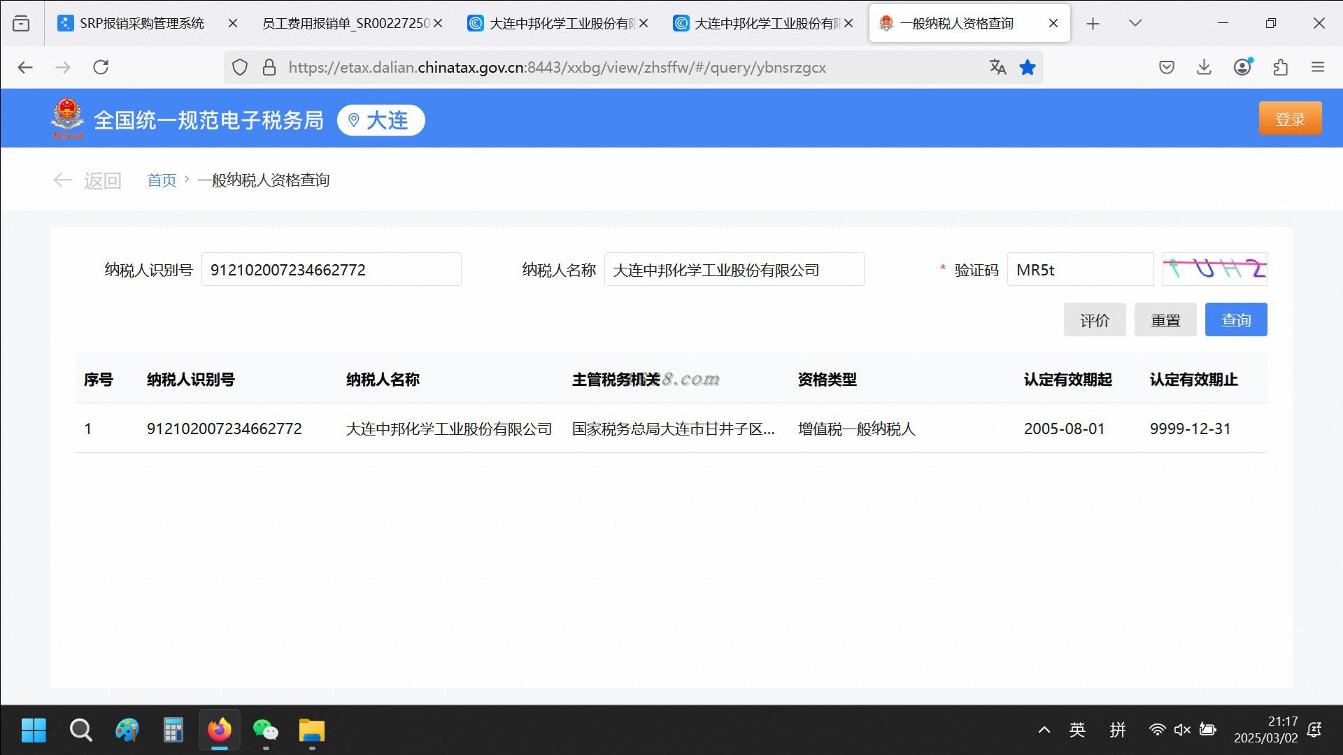Toggle the bookmark star
This screenshot has height=755, width=1343.
pyautogui.click(x=1028, y=67)
